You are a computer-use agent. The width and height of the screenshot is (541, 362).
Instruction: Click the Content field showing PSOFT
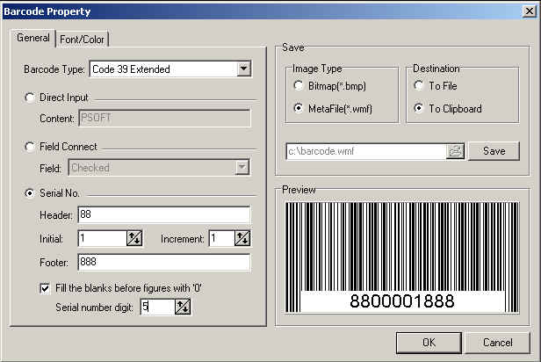click(x=164, y=118)
